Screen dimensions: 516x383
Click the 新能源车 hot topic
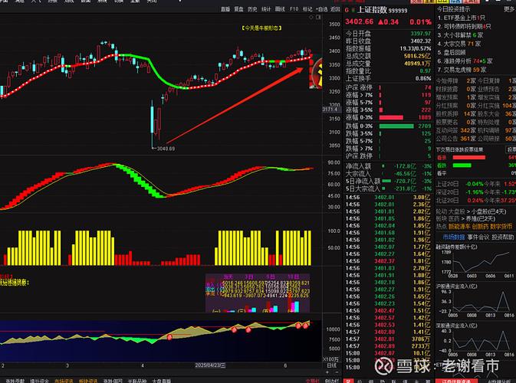(x=459, y=227)
